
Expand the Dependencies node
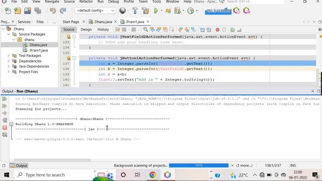pyautogui.click(x=9, y=61)
